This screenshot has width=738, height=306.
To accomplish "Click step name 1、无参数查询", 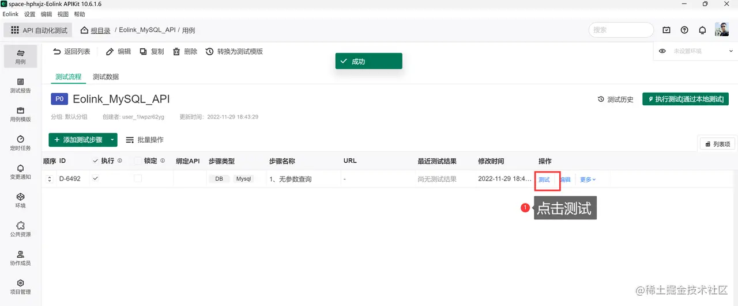I will 291,179.
